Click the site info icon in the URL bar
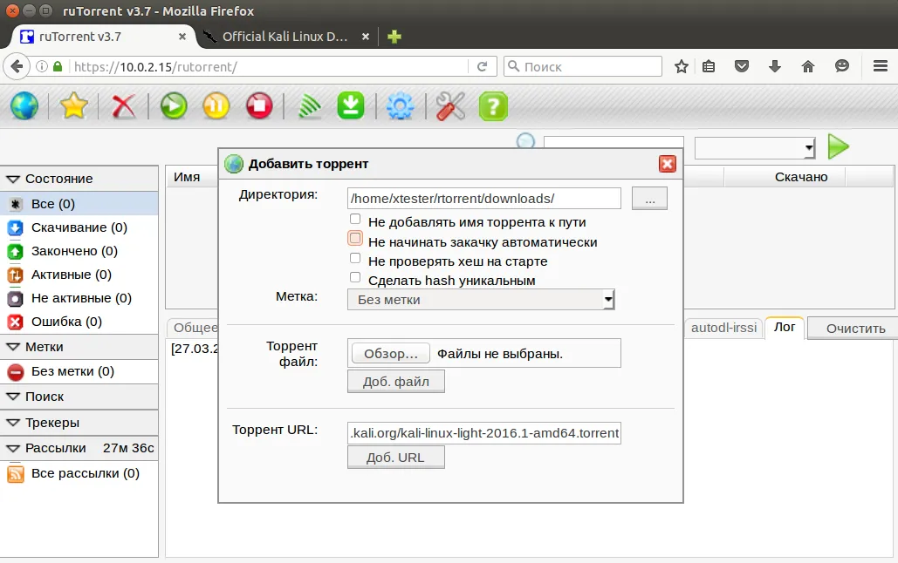898x563 pixels. click(x=42, y=66)
